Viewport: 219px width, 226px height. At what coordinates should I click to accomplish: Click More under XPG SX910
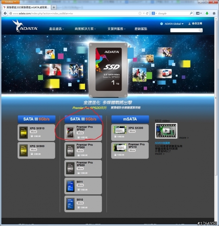(x=34, y=132)
